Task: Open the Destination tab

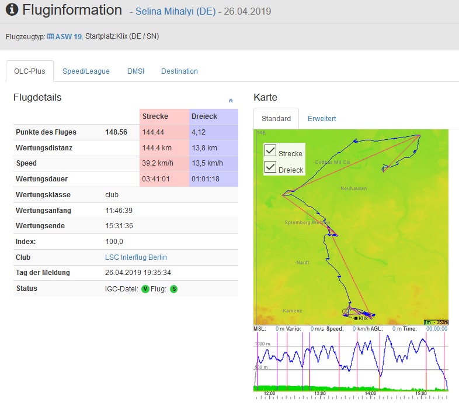Action: (x=179, y=71)
